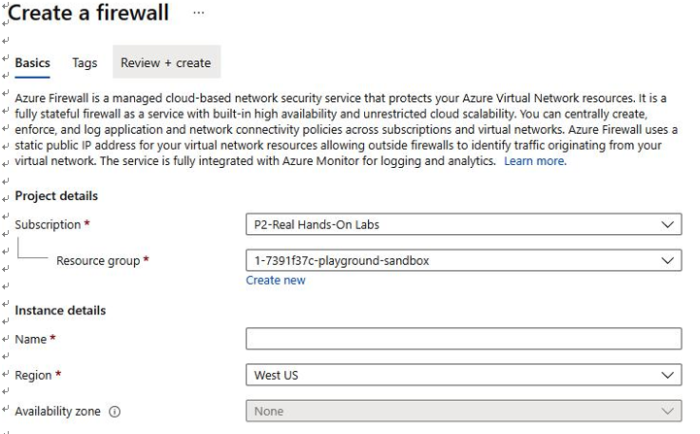Go to the Review + create tab
This screenshot has height=434, width=700.
pos(166,62)
